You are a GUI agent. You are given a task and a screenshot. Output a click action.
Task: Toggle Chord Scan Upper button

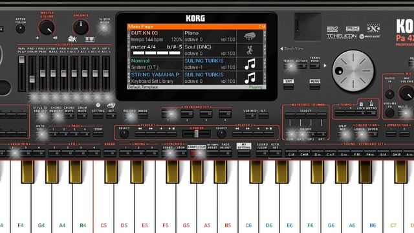pyautogui.click(x=373, y=134)
